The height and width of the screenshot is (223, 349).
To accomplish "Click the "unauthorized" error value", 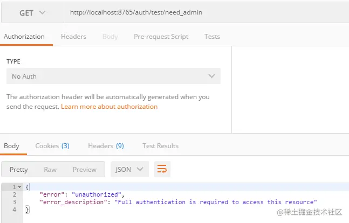I will [97, 194].
